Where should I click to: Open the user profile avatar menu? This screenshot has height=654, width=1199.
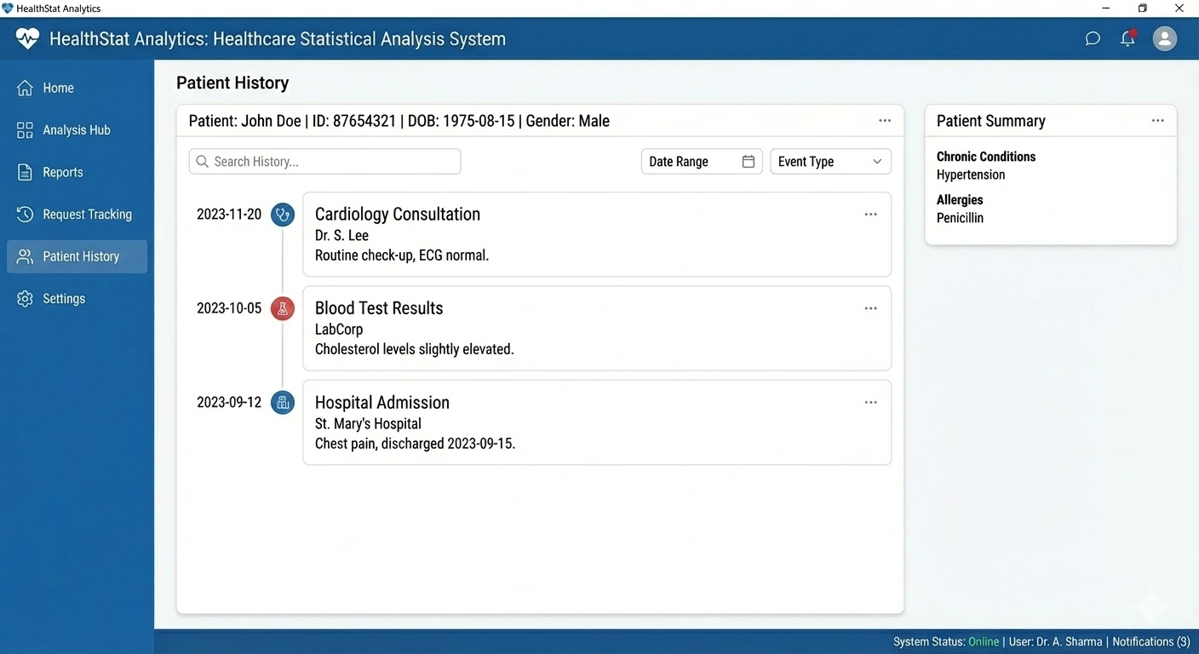point(1164,38)
